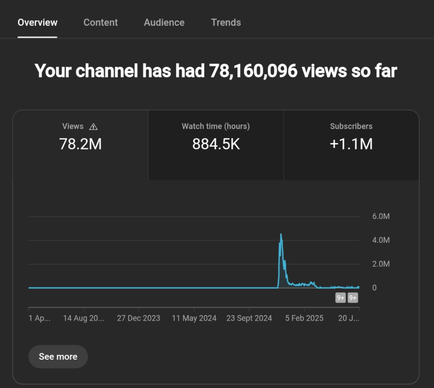The height and width of the screenshot is (388, 434).
Task: Click the '14 Aug 20...' date label
Action: [84, 318]
